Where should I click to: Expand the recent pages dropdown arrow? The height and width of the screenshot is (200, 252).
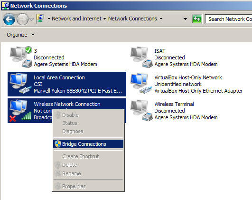(32, 19)
